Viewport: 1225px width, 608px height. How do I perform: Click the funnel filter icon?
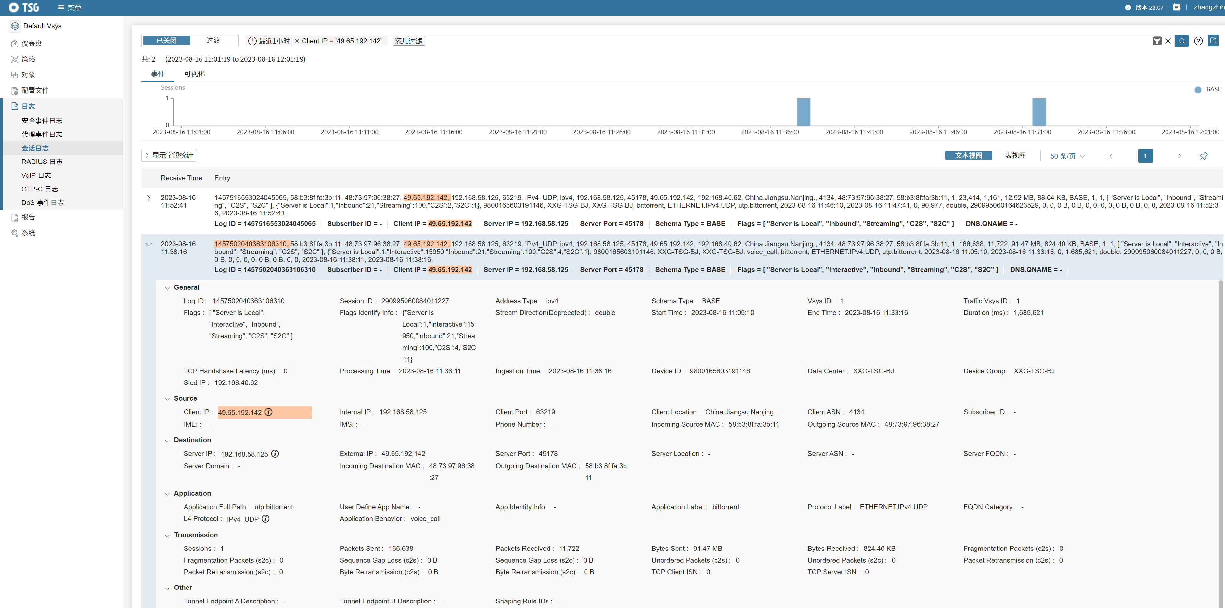point(1157,41)
